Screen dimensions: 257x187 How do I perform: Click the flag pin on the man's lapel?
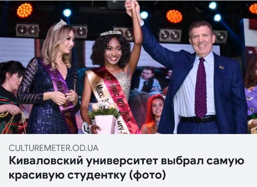(221, 67)
